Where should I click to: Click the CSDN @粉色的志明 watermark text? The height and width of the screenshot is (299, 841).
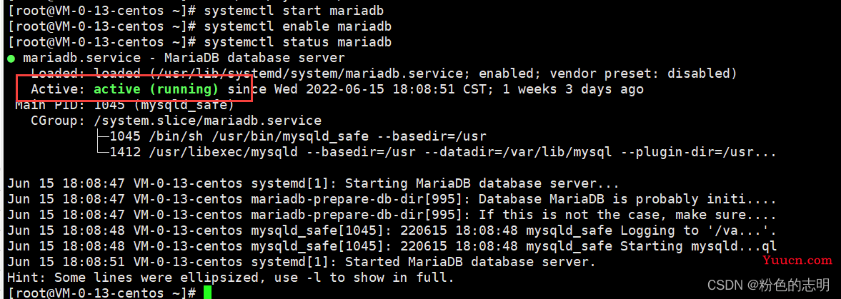tap(768, 285)
